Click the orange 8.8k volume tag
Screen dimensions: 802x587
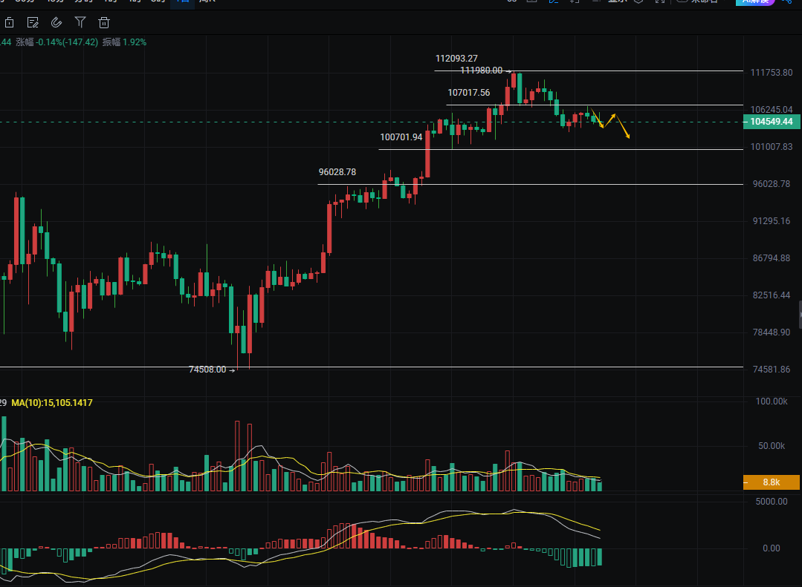coord(771,482)
